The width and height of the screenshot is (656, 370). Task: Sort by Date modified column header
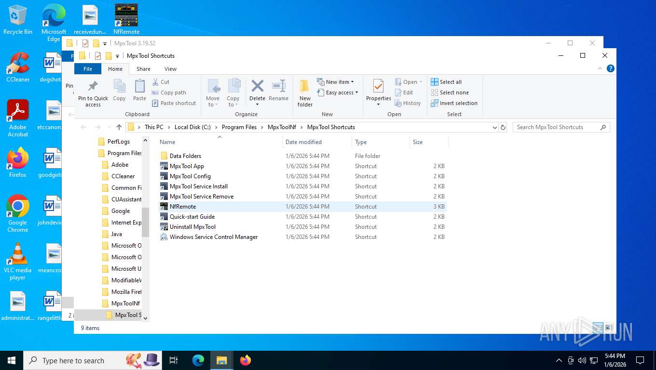click(317, 142)
